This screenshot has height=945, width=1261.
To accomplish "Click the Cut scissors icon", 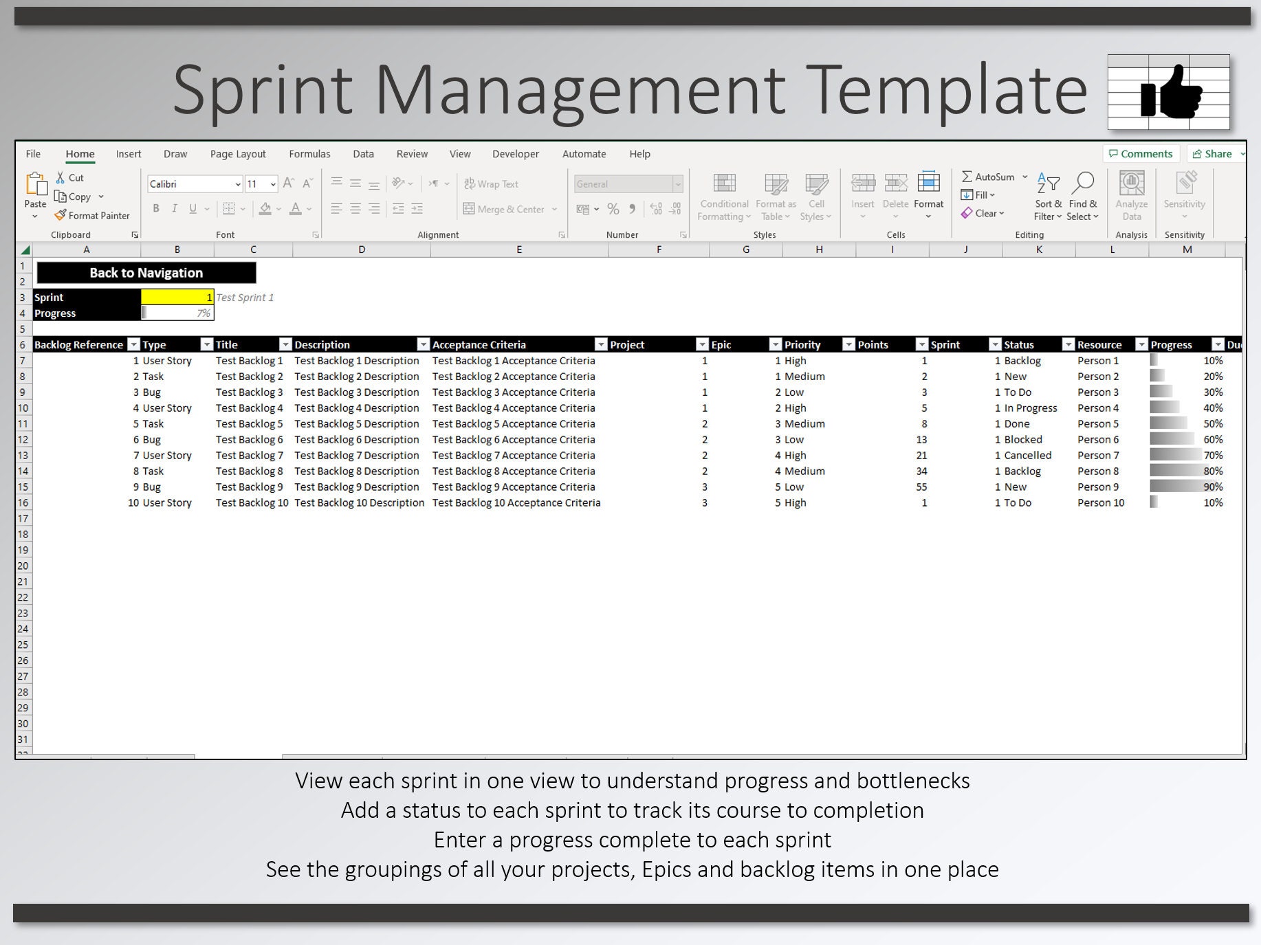I will pyautogui.click(x=61, y=177).
